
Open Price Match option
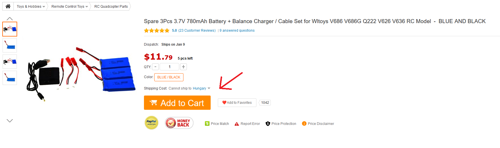217,124
